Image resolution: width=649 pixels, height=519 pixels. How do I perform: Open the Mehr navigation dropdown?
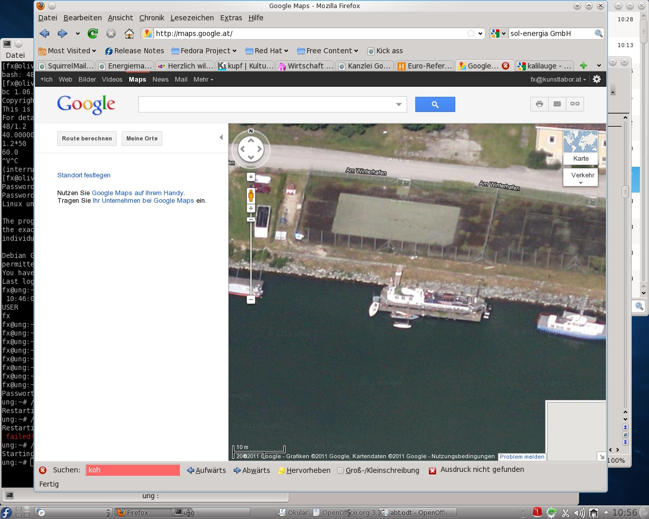pos(202,80)
